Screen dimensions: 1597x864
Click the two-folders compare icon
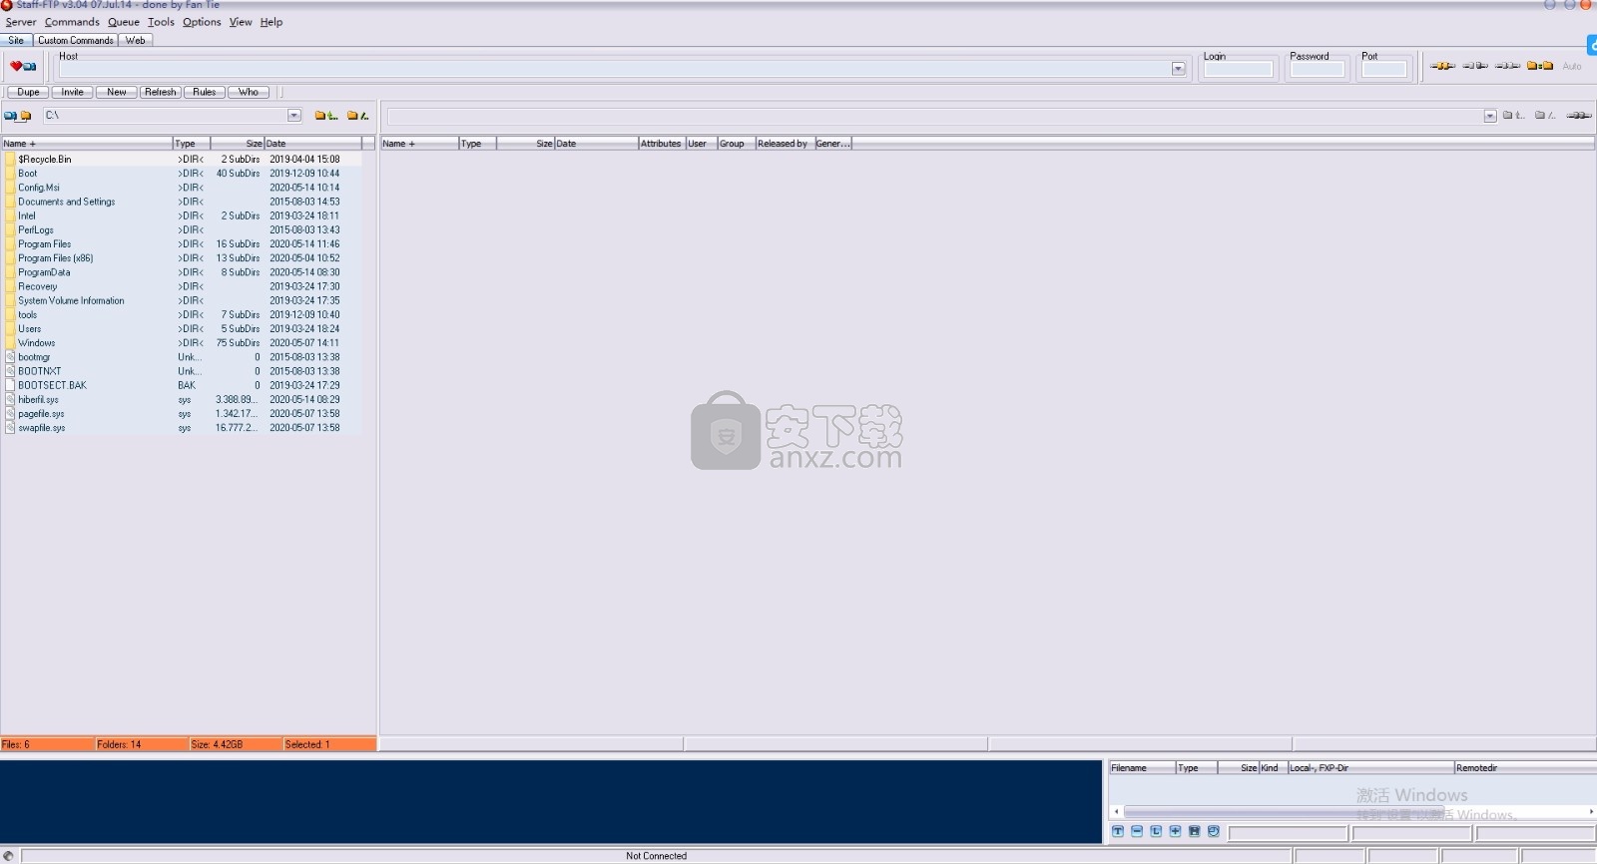[x=1540, y=66]
